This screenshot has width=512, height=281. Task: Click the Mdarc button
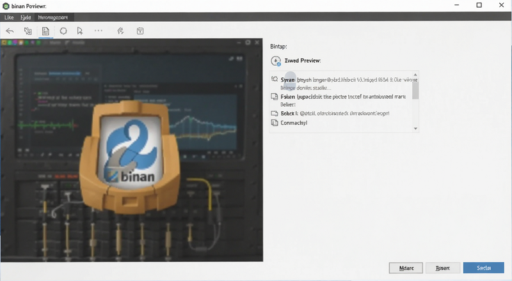(x=406, y=268)
